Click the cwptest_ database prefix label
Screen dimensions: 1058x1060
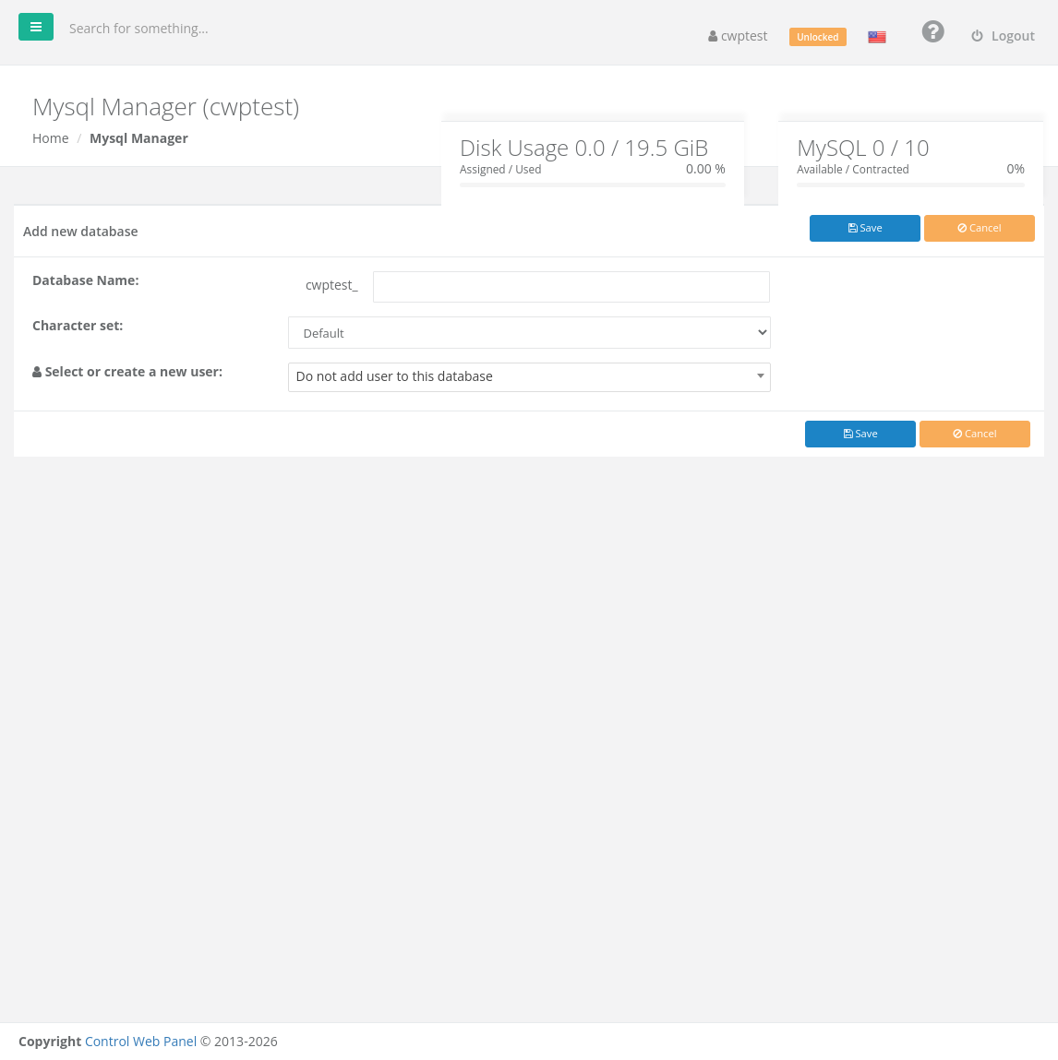(331, 285)
